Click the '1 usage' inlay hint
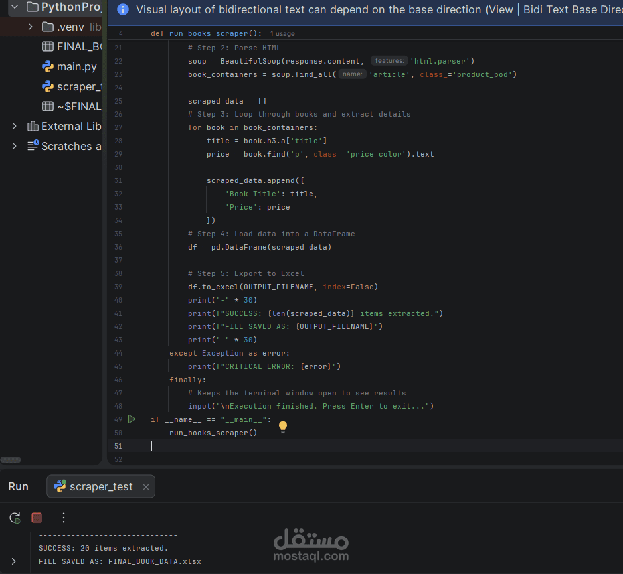 pos(282,34)
